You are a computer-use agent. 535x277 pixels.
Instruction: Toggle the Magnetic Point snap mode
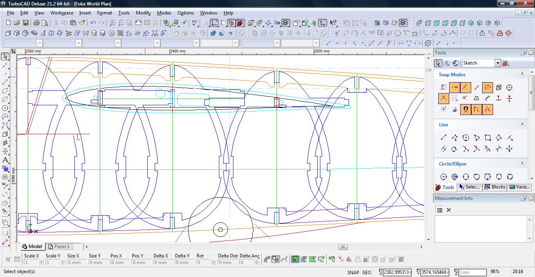pyautogui.click(x=466, y=110)
